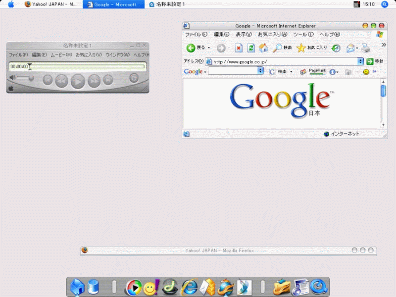Click the green Back arrow in Internet Explorer

[x=191, y=48]
